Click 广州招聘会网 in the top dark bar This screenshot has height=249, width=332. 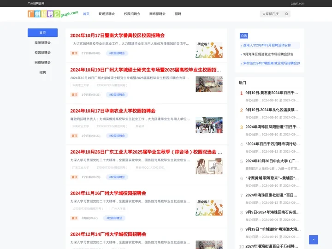(36, 3)
